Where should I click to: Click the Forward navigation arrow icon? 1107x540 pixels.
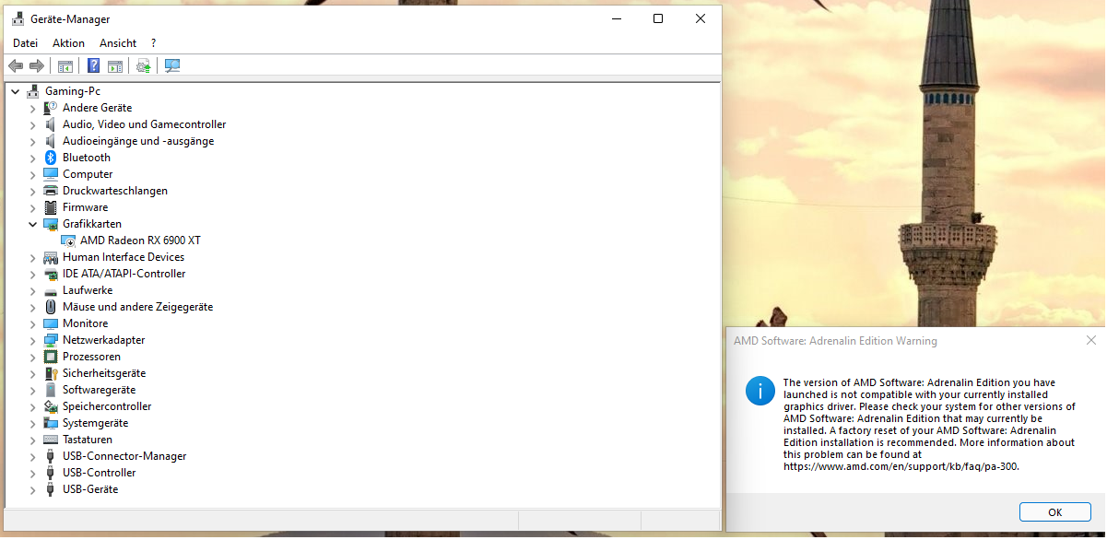pos(36,65)
